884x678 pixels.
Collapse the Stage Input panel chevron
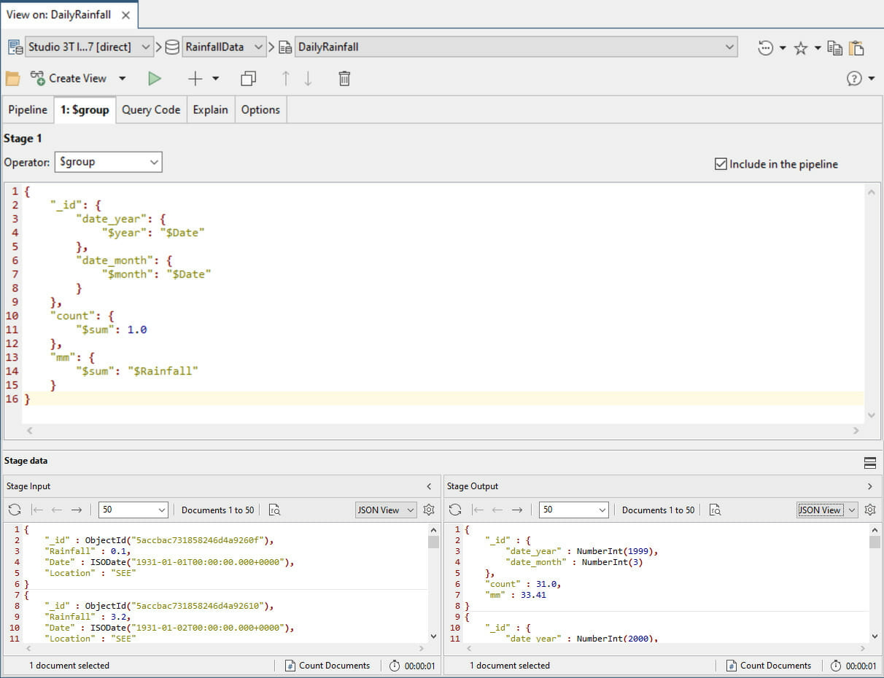pos(429,486)
